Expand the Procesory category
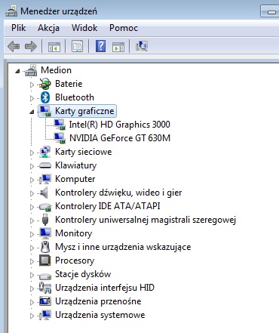Screen dimensions: 279x333 32,261
